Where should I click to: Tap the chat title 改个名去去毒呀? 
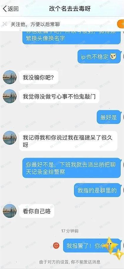[x=70, y=9]
